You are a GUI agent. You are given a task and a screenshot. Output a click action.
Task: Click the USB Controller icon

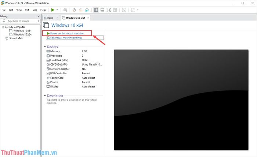48,73
